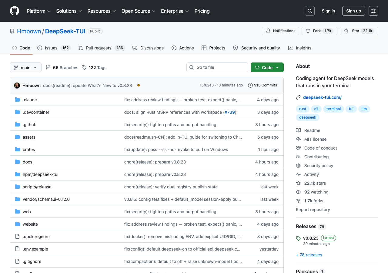This screenshot has width=388, height=273.
Task: Click the Sign in link
Action: (x=328, y=11)
